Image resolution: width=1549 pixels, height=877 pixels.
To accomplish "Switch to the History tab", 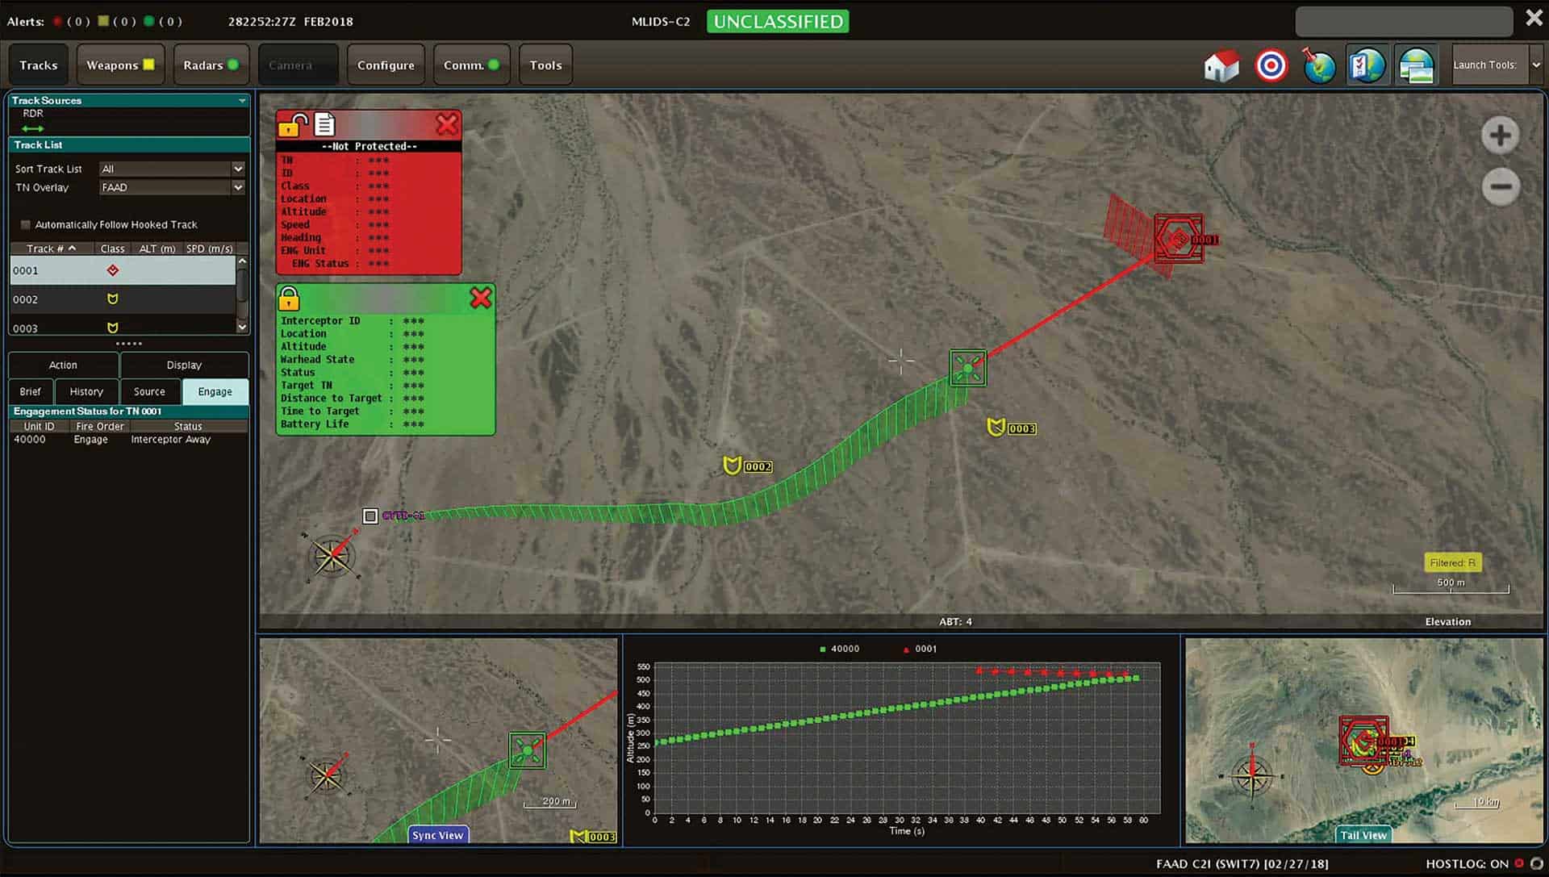I will click(86, 391).
